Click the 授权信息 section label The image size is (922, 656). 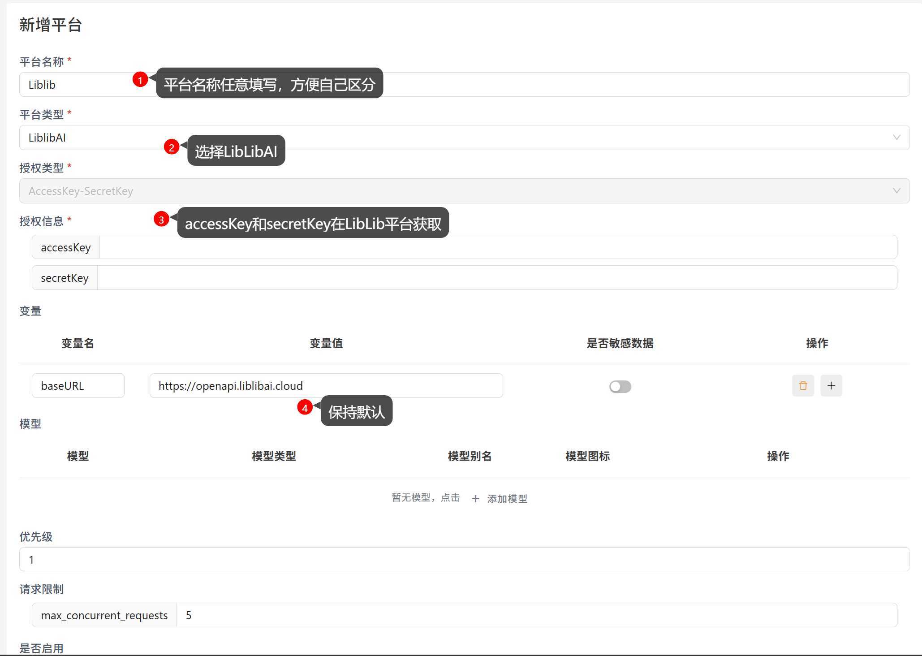[x=41, y=221]
